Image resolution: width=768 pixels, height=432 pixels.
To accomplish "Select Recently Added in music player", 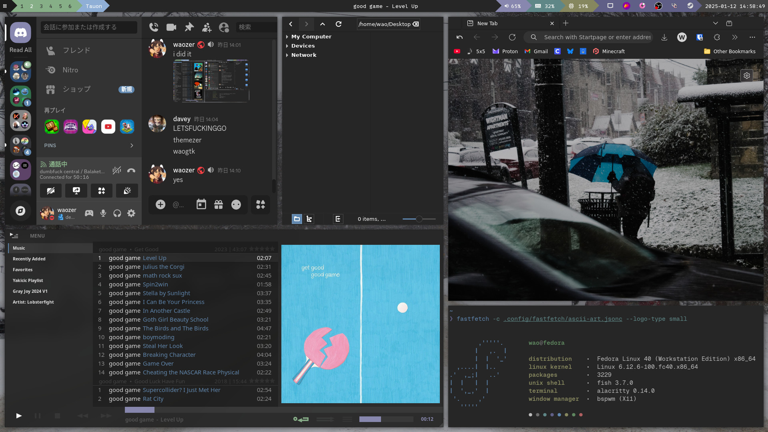I will pyautogui.click(x=50, y=259).
